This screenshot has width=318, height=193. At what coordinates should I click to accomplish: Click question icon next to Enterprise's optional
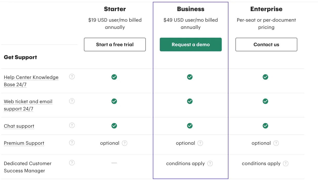tap(276, 143)
